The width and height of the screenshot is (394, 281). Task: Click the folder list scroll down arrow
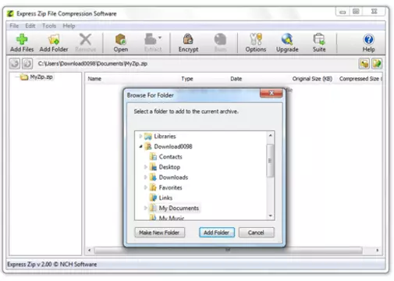[x=271, y=215]
